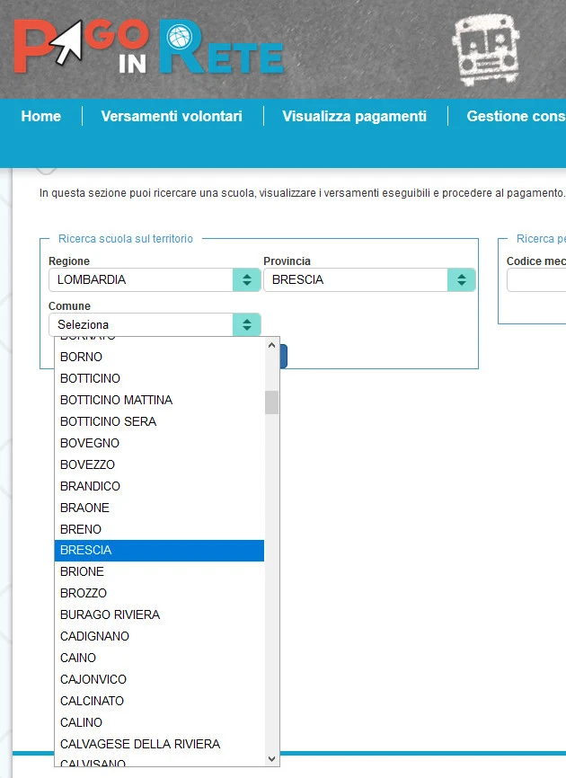This screenshot has width=566, height=778.
Task: Click scroll down arrow of list
Action: point(272,758)
